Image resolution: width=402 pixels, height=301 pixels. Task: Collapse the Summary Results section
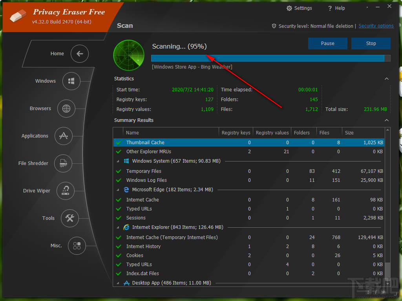pyautogui.click(x=387, y=120)
